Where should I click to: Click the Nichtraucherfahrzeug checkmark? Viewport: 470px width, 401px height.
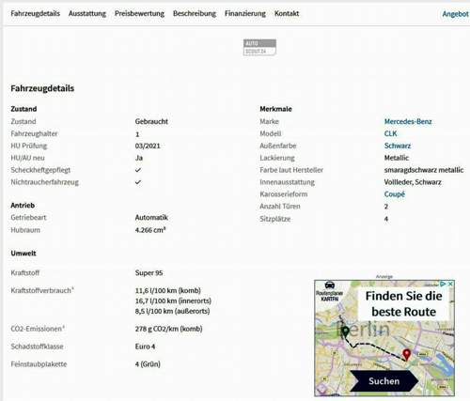(x=138, y=182)
